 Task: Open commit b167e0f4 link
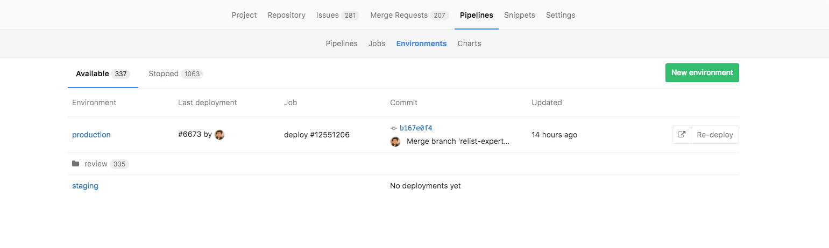click(x=416, y=128)
